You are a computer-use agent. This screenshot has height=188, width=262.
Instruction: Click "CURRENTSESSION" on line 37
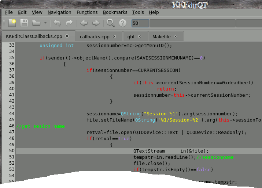pos(158,70)
